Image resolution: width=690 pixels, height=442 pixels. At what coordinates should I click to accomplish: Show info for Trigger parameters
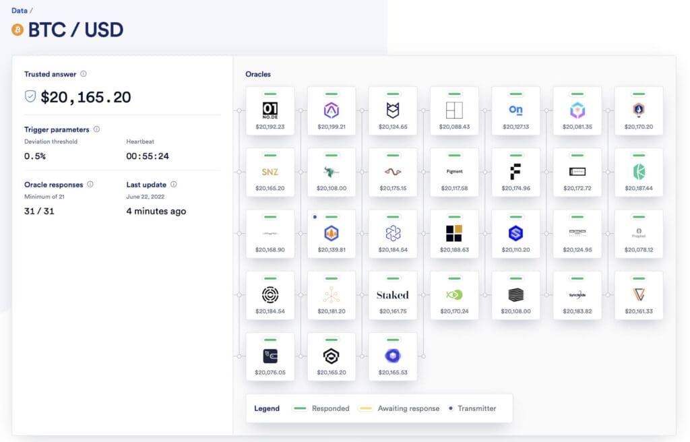click(x=96, y=129)
